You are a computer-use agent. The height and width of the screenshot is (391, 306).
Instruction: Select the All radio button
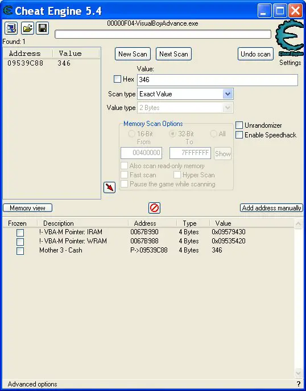[213, 134]
